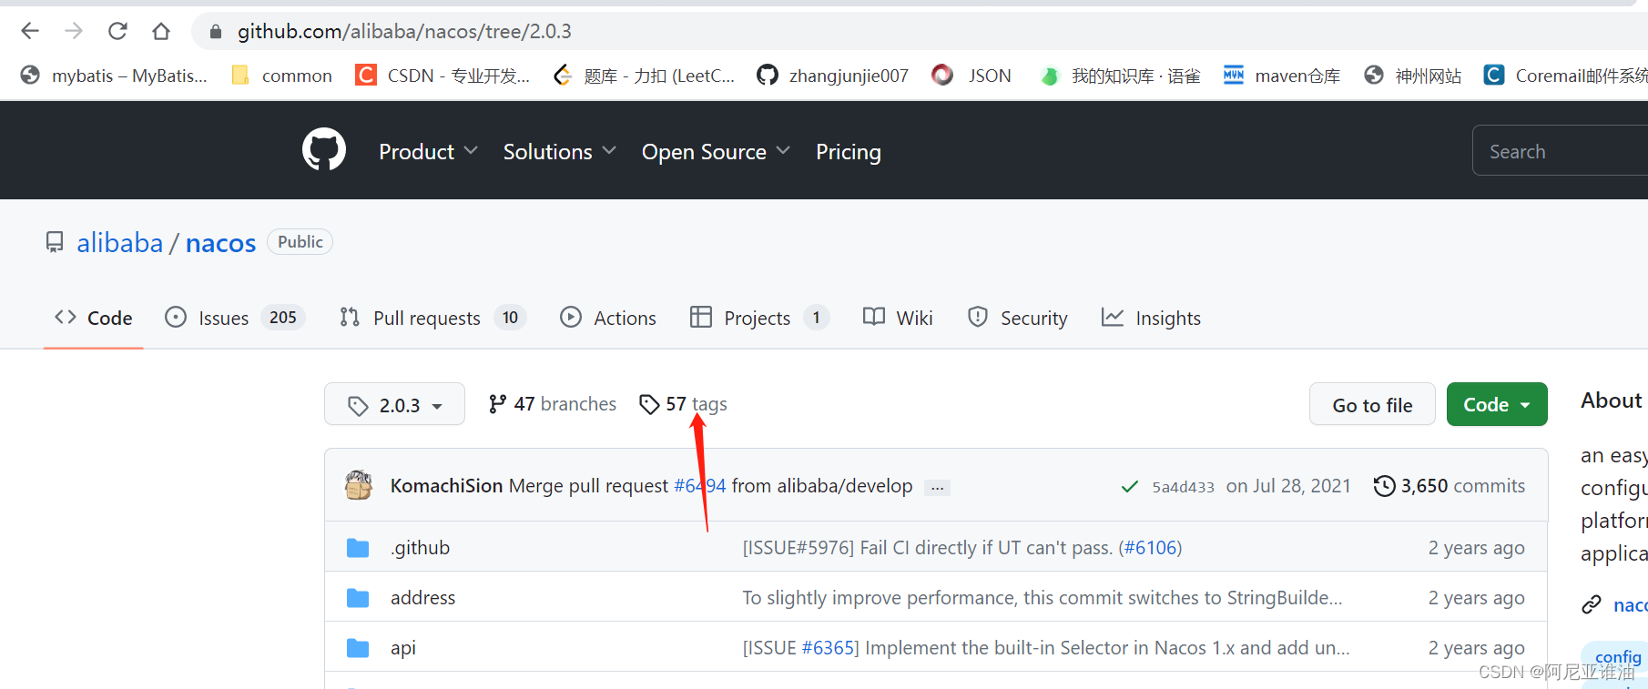1648x689 pixels.
Task: Click the repository book icon beside alibaba
Action: click(x=55, y=242)
